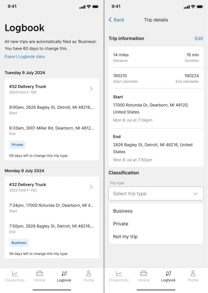Image resolution: width=208 pixels, height=293 pixels.
Task: Tap Profile icon on the Trip details screen
Action: pos(193,274)
